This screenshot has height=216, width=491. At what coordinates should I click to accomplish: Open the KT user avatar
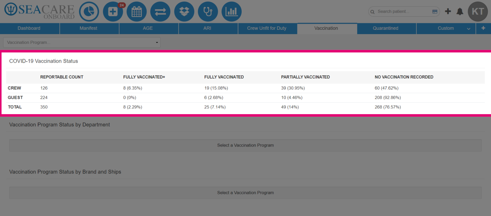[478, 11]
